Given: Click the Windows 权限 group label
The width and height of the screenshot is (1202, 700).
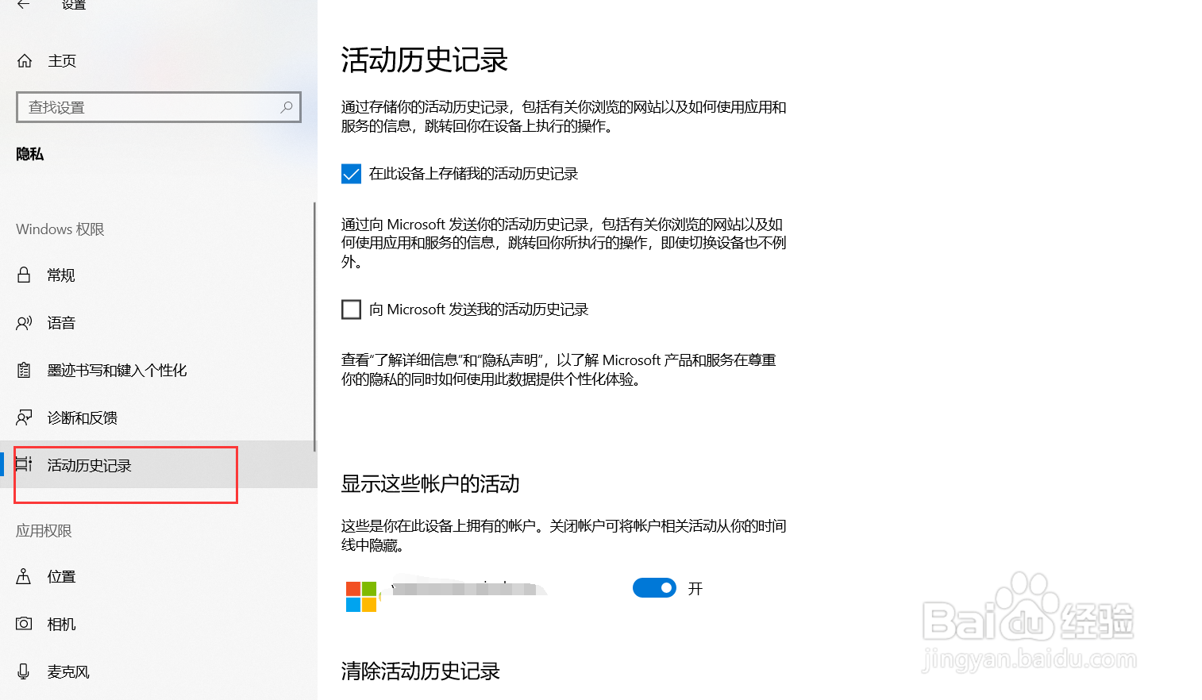Looking at the screenshot, I should point(60,229).
